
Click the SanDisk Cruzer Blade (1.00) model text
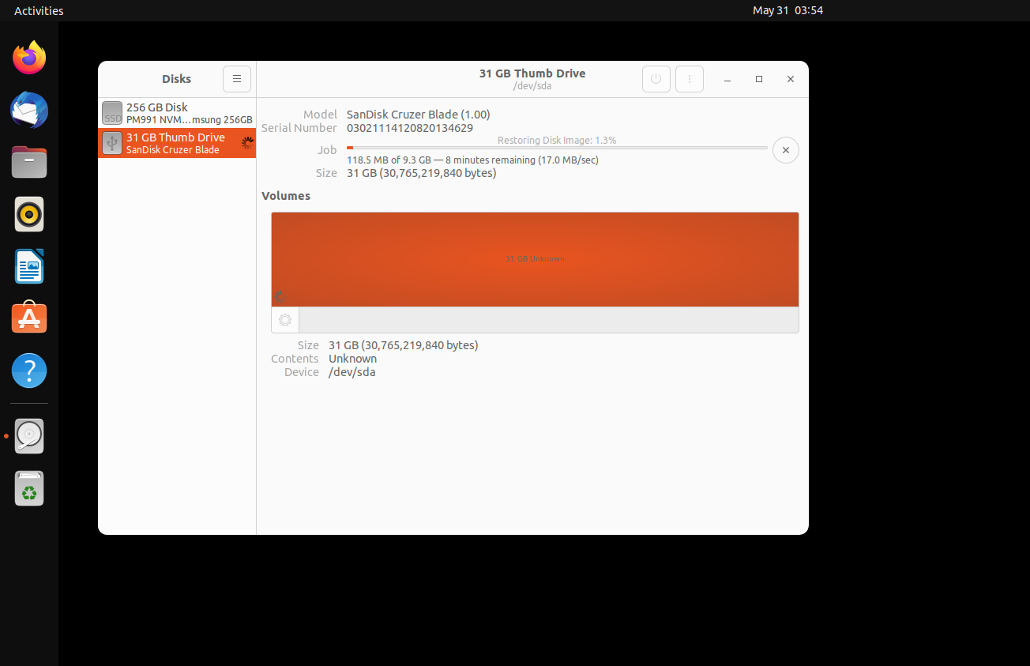coord(419,115)
